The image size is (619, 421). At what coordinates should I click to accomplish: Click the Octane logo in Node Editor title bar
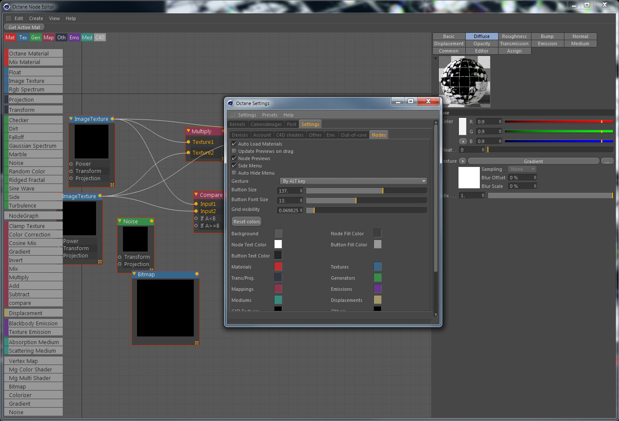pos(6,6)
